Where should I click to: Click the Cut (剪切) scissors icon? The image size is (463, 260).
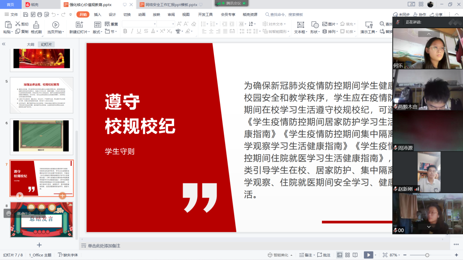pos(18,24)
